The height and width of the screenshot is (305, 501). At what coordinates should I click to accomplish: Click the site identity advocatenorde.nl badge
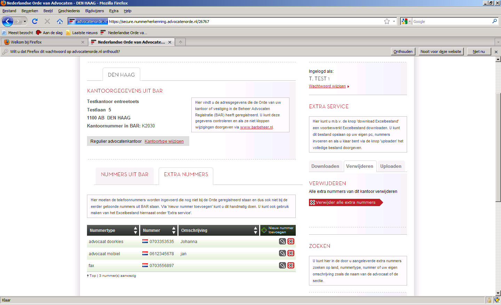[88, 22]
